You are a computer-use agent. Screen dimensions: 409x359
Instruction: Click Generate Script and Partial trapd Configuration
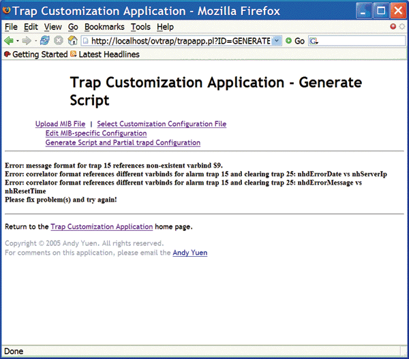tap(123, 143)
